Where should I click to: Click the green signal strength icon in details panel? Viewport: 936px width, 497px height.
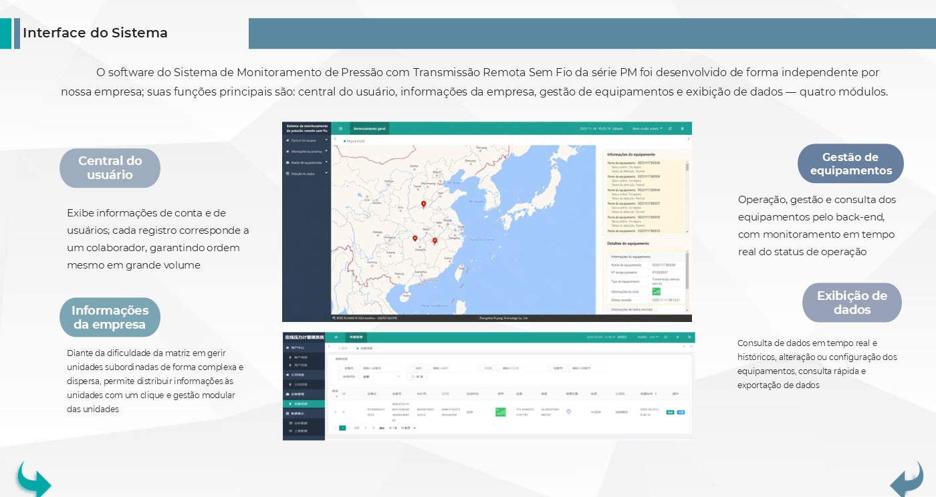click(x=656, y=291)
